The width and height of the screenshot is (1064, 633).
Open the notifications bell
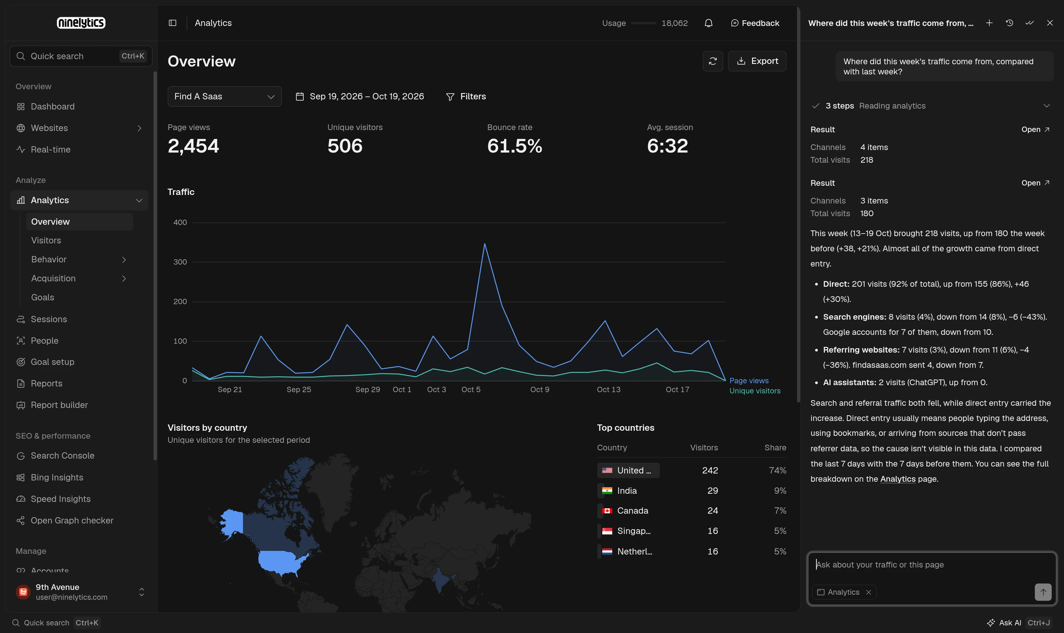point(708,23)
